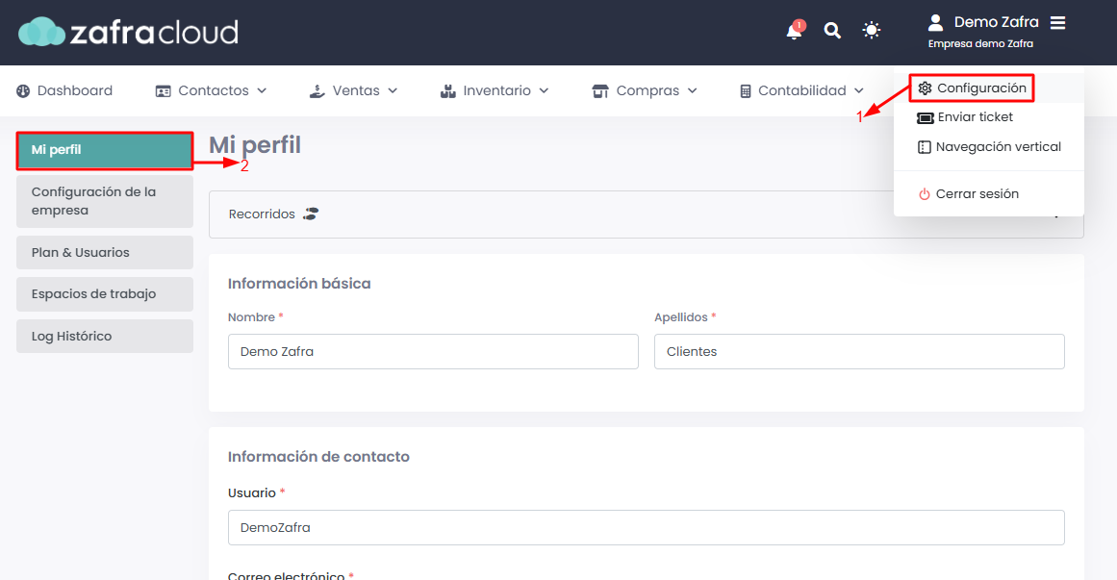
Task: Click the Navegación vertical layout icon
Action: click(924, 147)
